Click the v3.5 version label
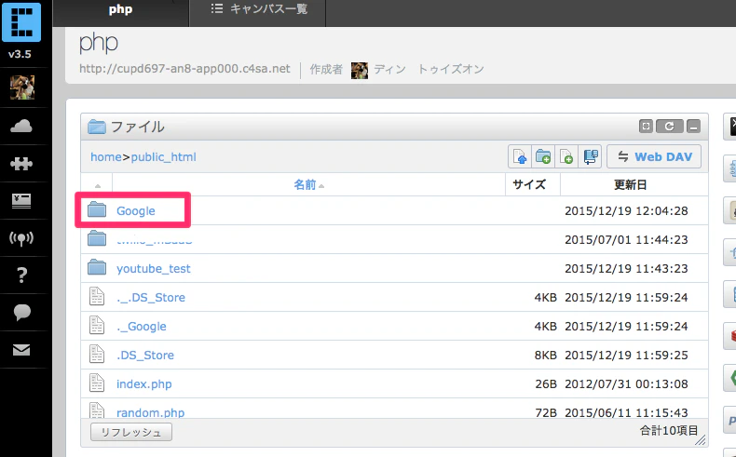 (20, 54)
